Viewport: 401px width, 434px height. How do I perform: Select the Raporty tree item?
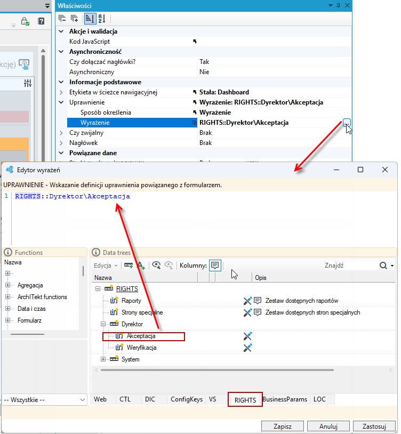131,301
